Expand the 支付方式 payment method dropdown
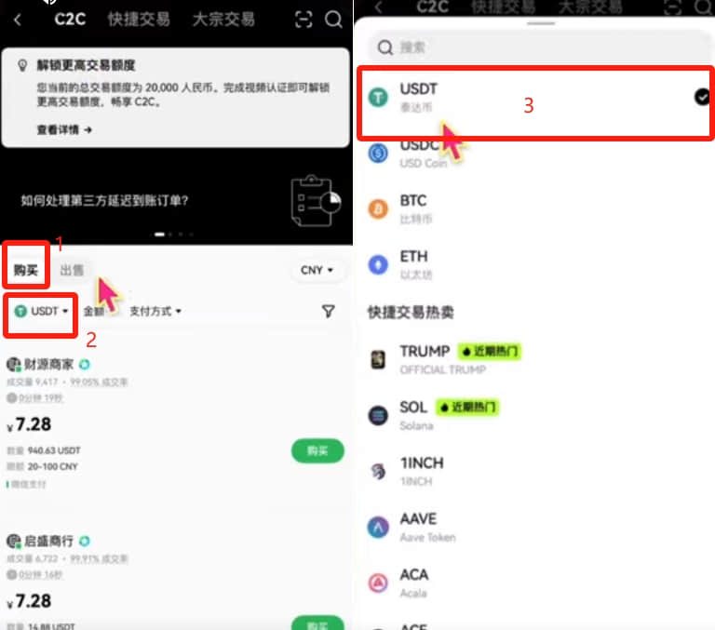Image resolution: width=715 pixels, height=630 pixels. pyautogui.click(x=155, y=312)
